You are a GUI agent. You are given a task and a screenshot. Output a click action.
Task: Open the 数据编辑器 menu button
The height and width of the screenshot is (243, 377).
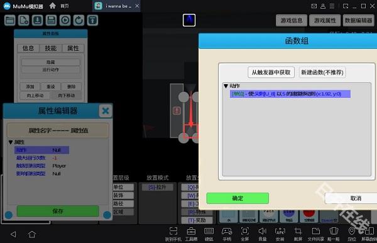[x=359, y=21]
